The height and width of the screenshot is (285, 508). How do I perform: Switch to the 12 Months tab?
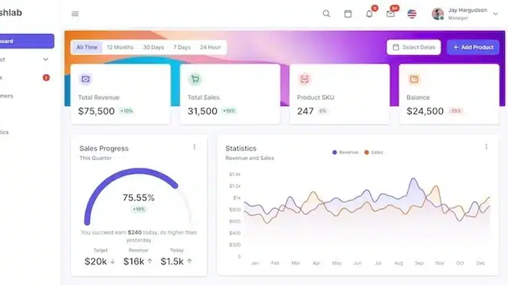point(120,47)
